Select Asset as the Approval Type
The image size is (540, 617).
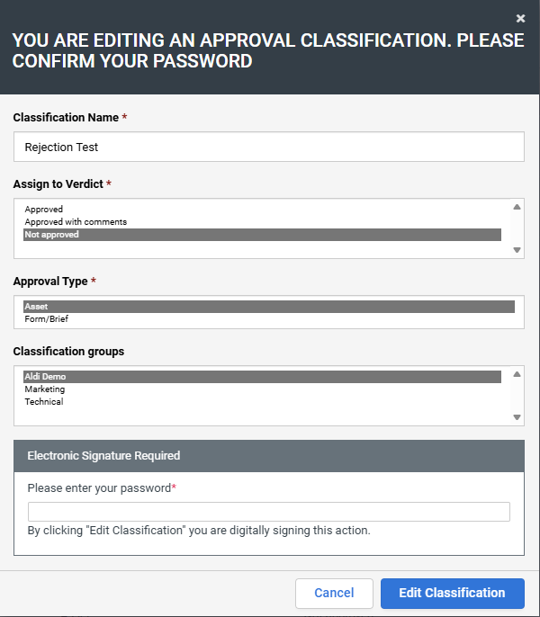click(37, 307)
